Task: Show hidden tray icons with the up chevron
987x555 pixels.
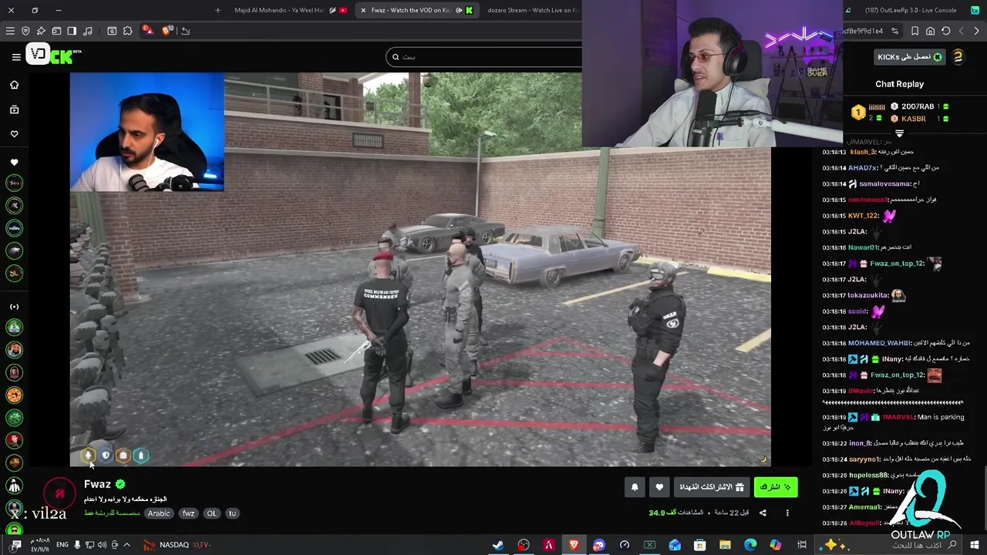Action: pyautogui.click(x=126, y=545)
